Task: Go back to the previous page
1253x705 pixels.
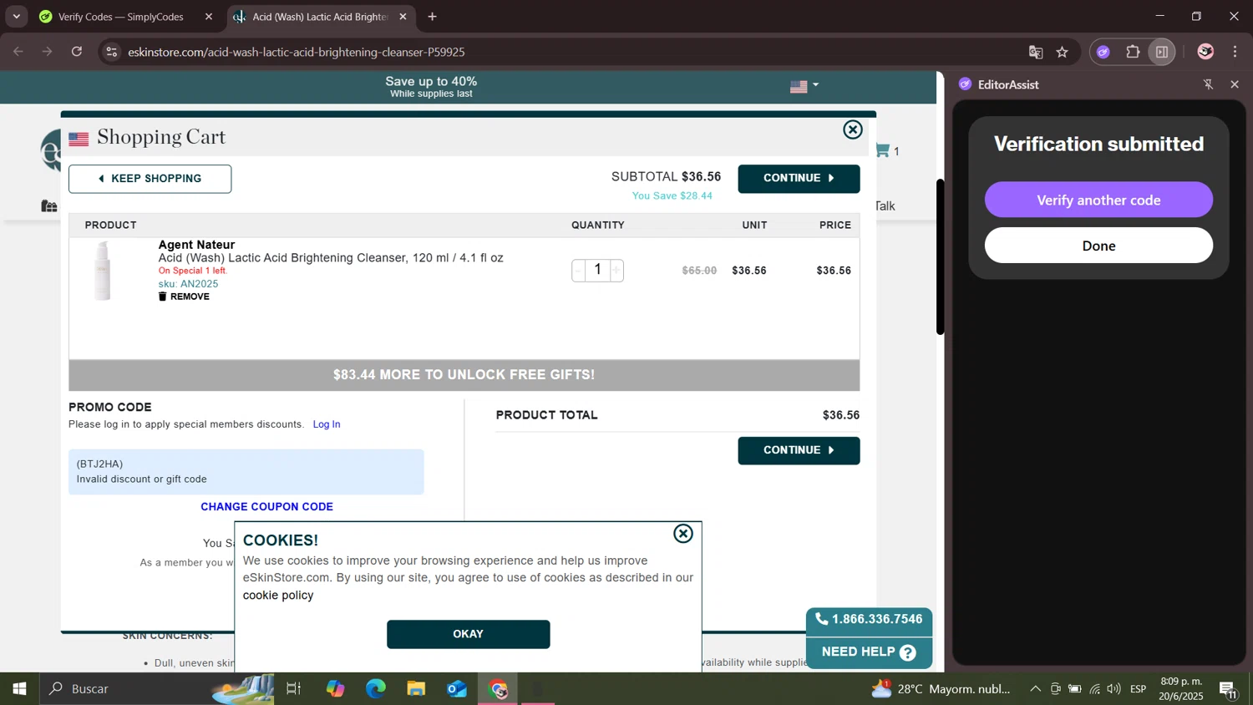Action: click(18, 52)
